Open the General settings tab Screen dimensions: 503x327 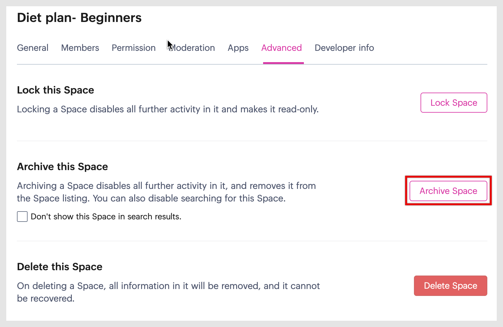pyautogui.click(x=33, y=48)
